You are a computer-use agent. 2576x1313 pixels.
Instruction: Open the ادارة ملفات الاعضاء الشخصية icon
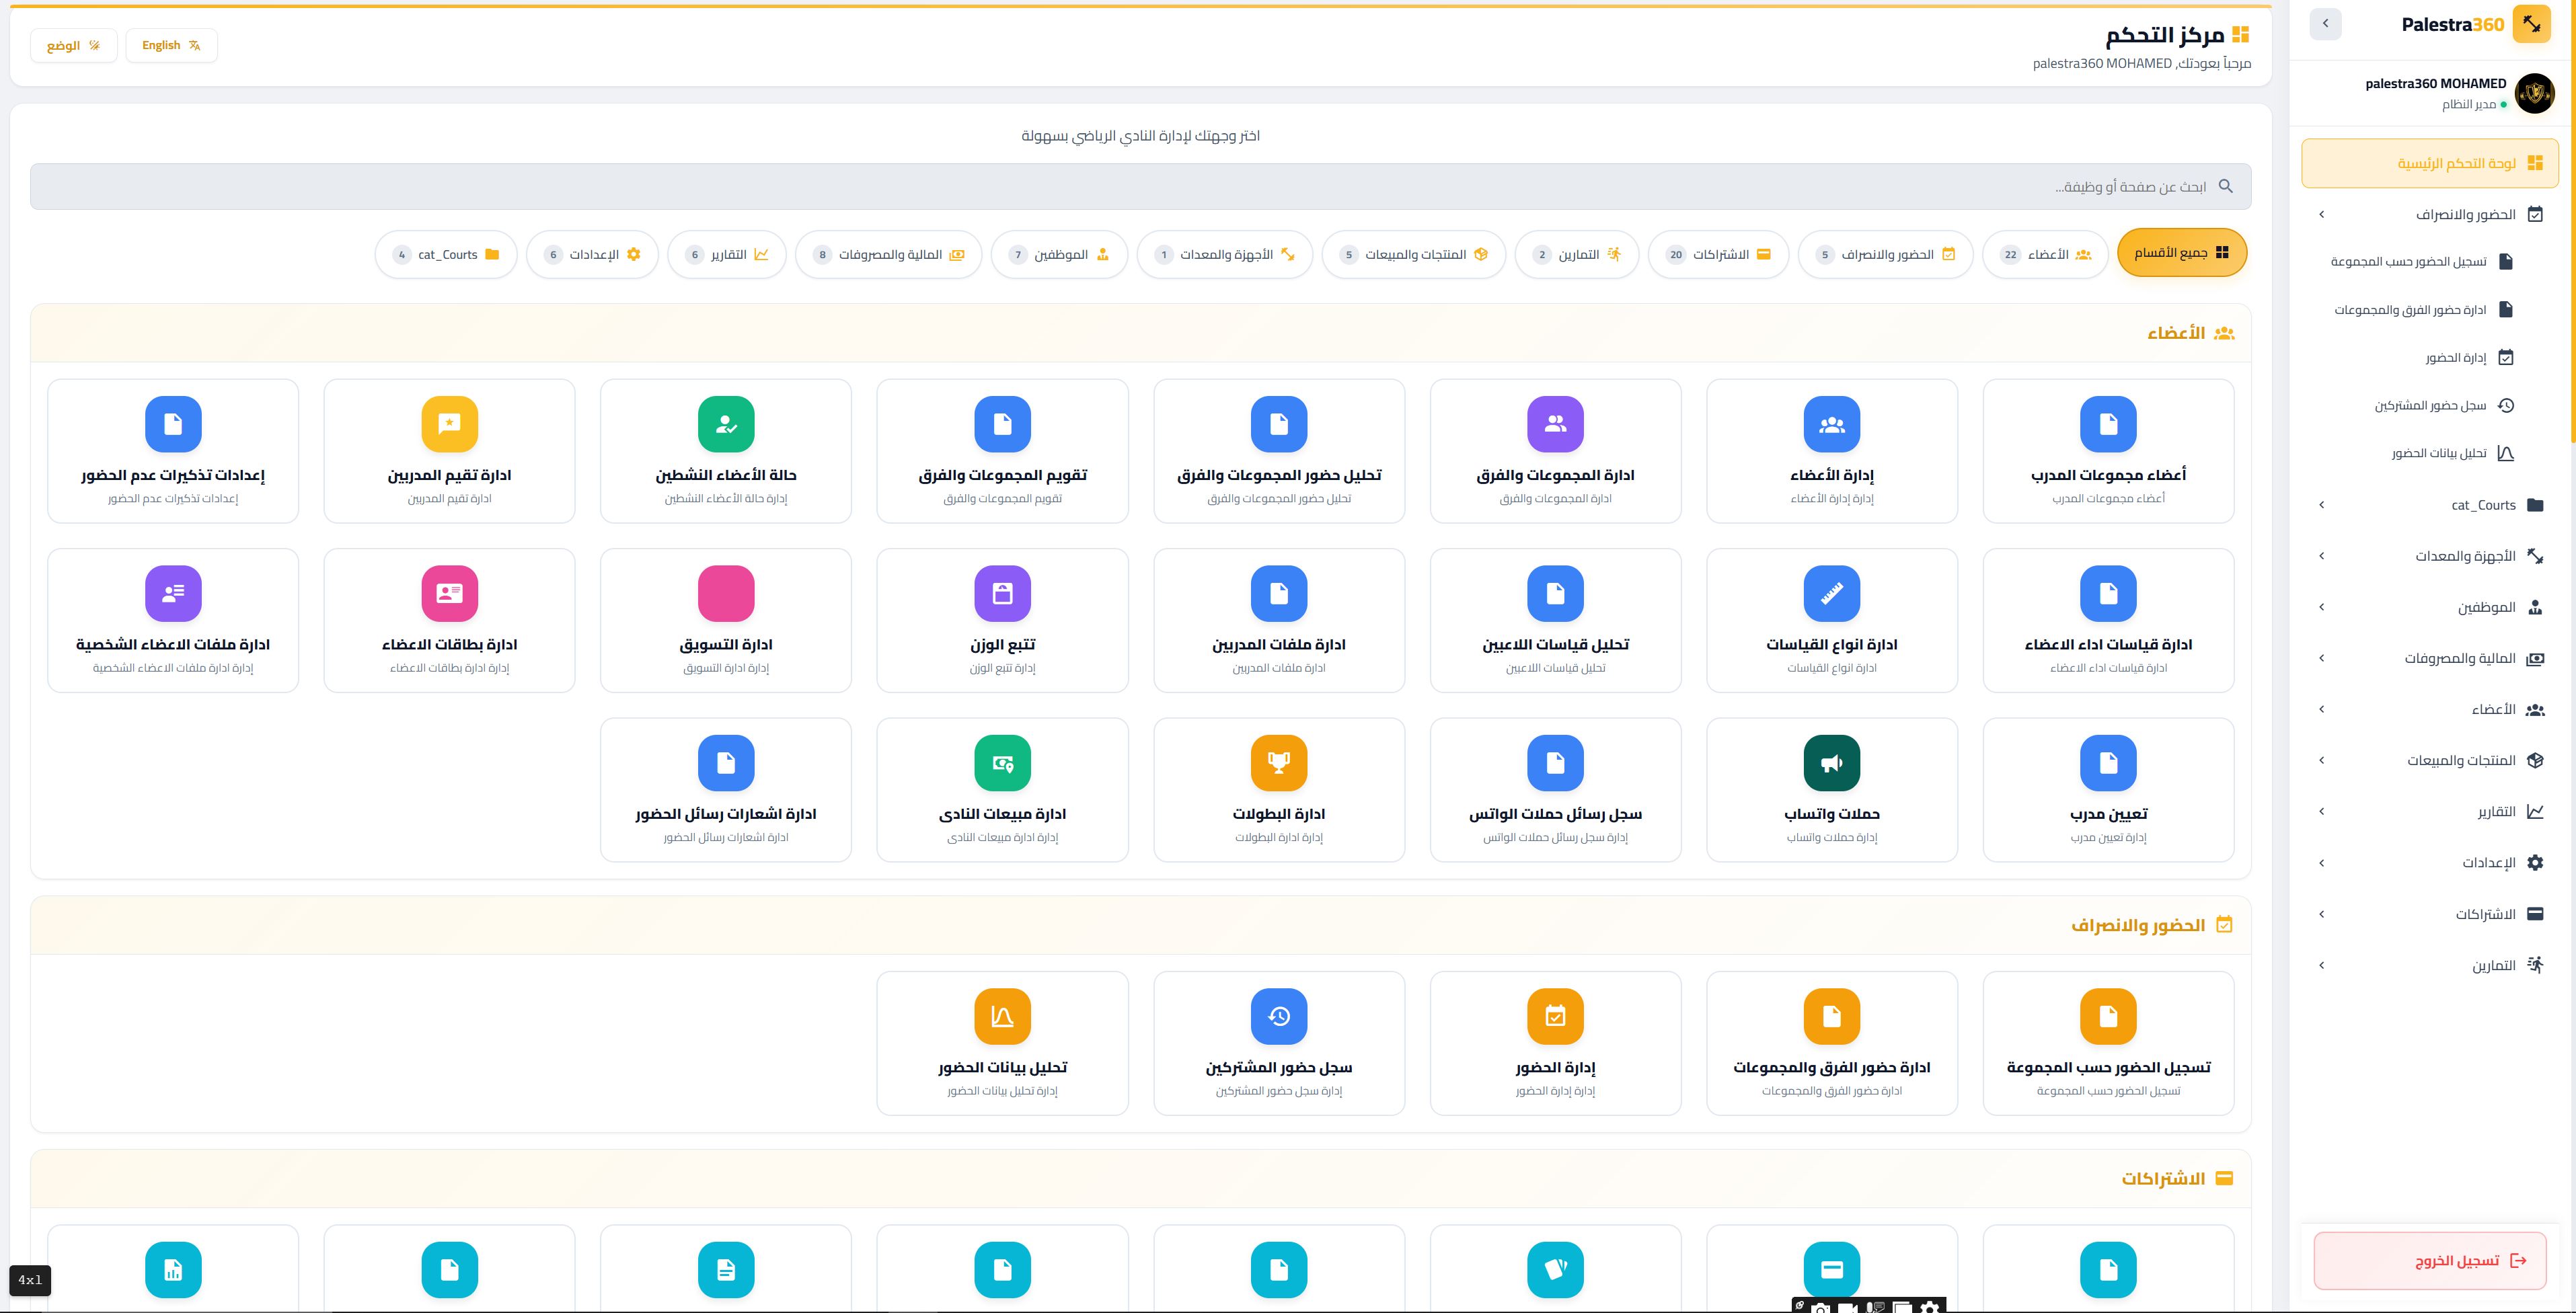pos(173,594)
